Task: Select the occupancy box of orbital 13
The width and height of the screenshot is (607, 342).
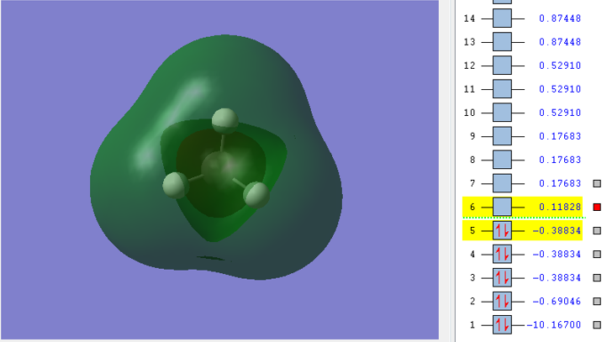Action: point(502,42)
